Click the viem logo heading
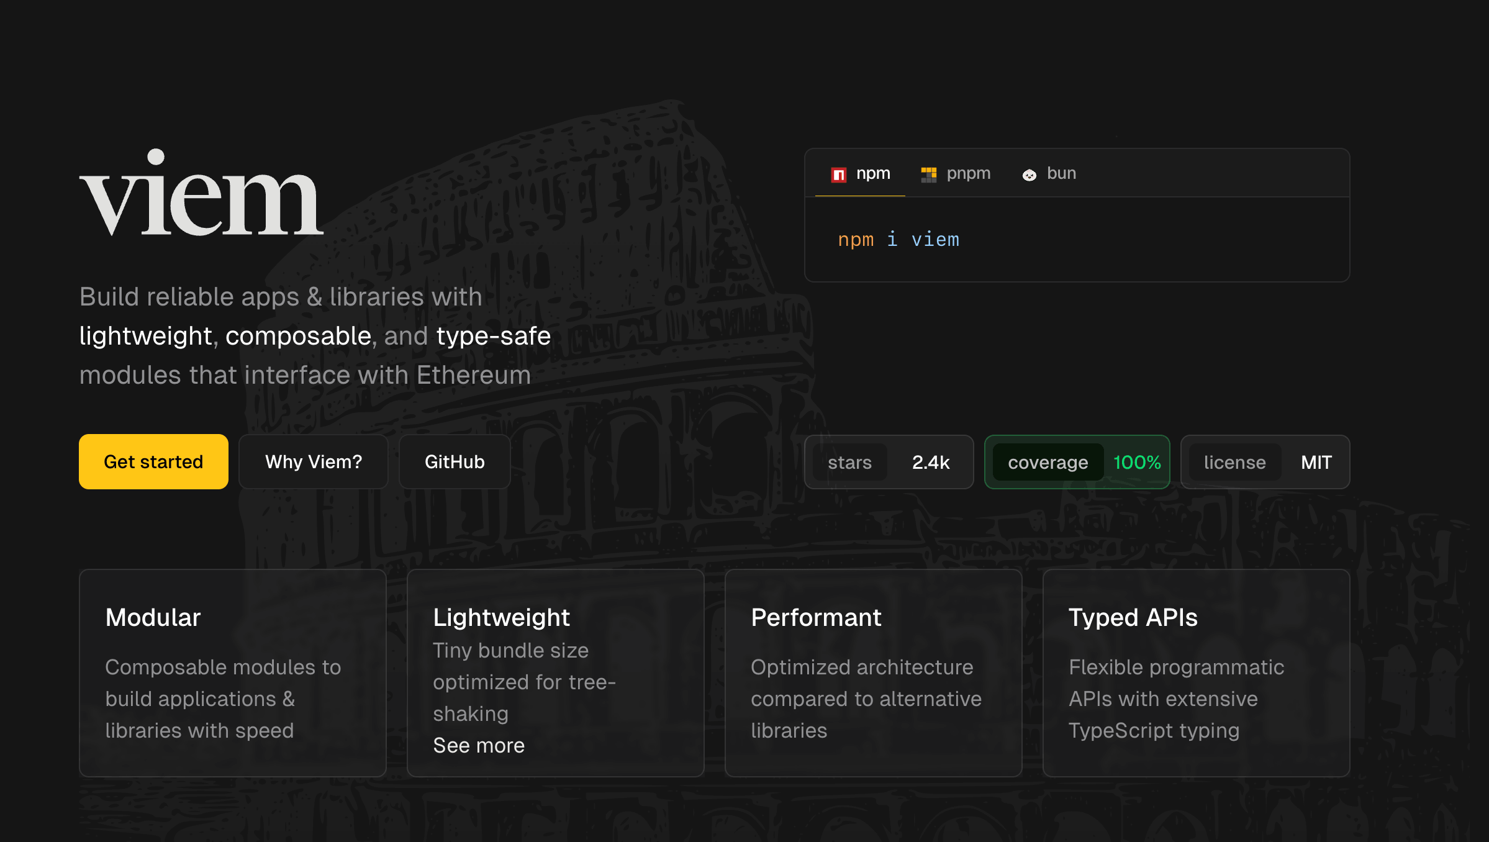 [202, 192]
